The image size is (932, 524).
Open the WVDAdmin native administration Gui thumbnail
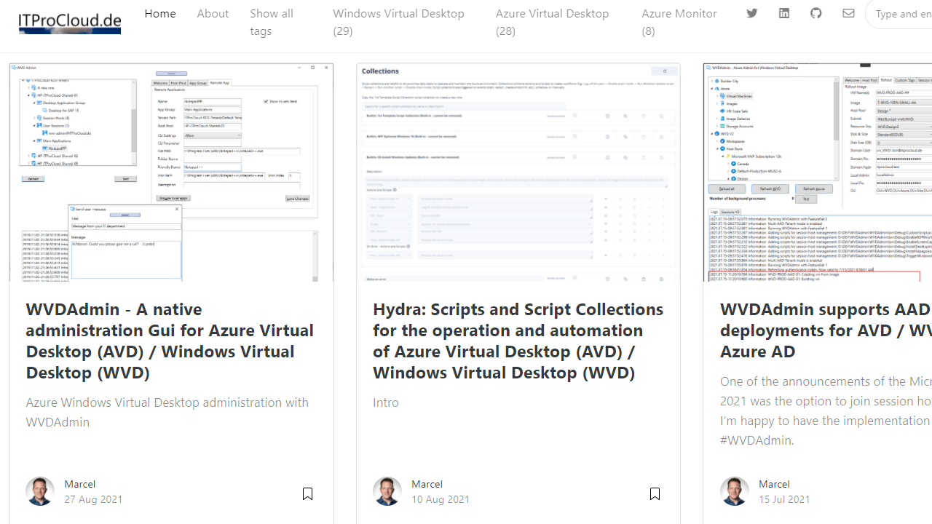pyautogui.click(x=171, y=172)
